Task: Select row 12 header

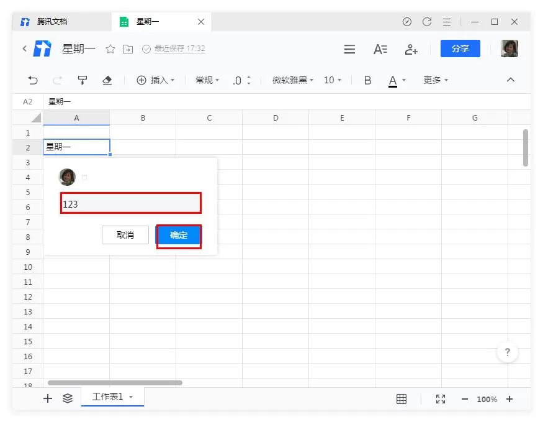Action: [x=28, y=297]
